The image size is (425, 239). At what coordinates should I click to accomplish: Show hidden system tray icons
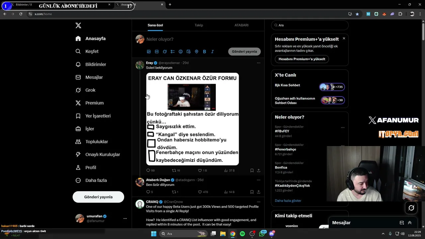pyautogui.click(x=383, y=234)
